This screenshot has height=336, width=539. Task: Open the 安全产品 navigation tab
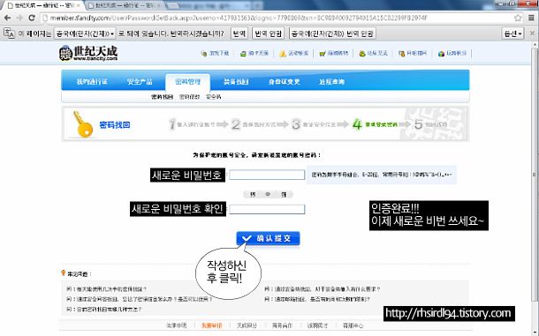[140, 82]
